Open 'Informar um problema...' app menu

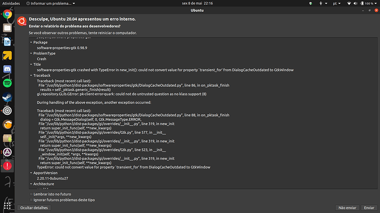coord(51,3)
